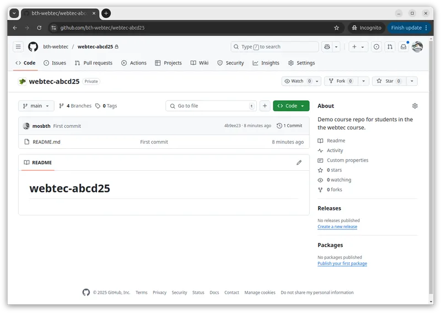Screen dimensions: 441x313
Task: Open the tab search dropdown arrow
Action: click(14, 13)
